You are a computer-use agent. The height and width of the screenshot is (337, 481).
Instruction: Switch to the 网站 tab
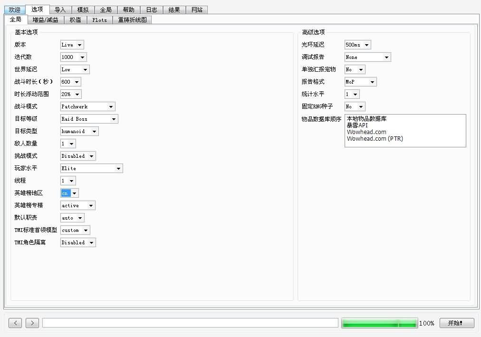point(197,10)
